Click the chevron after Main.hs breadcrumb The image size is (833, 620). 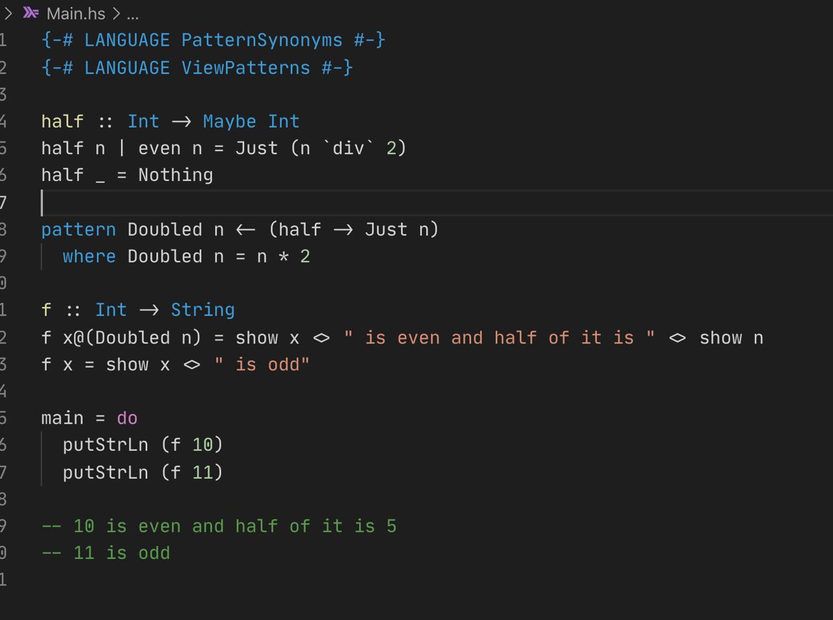coord(116,14)
